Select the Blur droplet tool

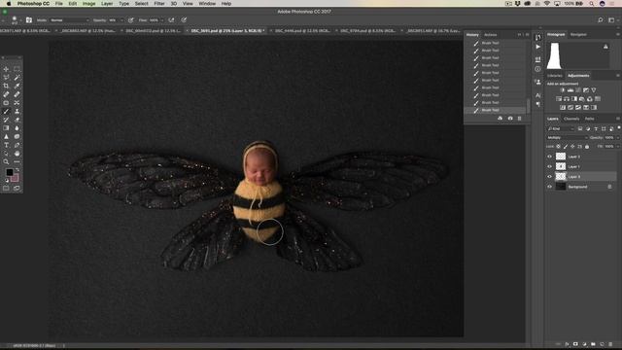point(17,128)
